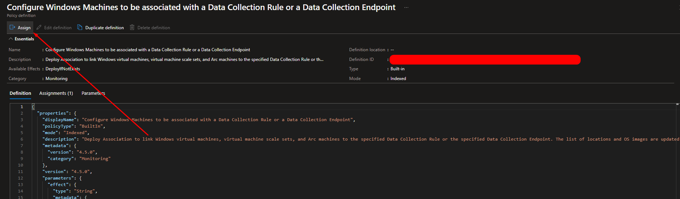Open the Parameters tab
The width and height of the screenshot is (680, 199).
click(x=93, y=93)
